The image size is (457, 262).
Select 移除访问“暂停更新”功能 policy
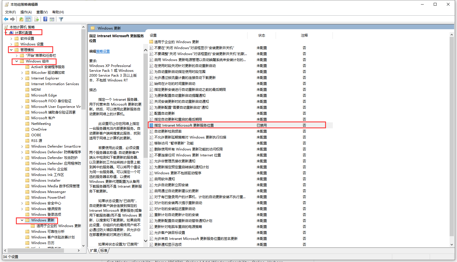(x=174, y=143)
